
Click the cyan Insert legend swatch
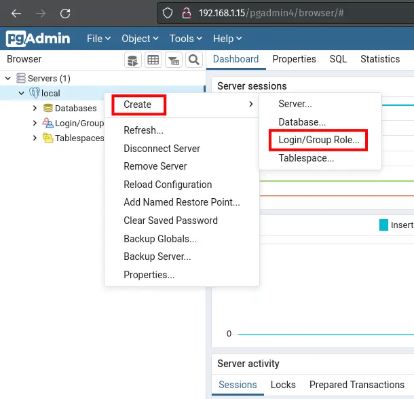(383, 225)
